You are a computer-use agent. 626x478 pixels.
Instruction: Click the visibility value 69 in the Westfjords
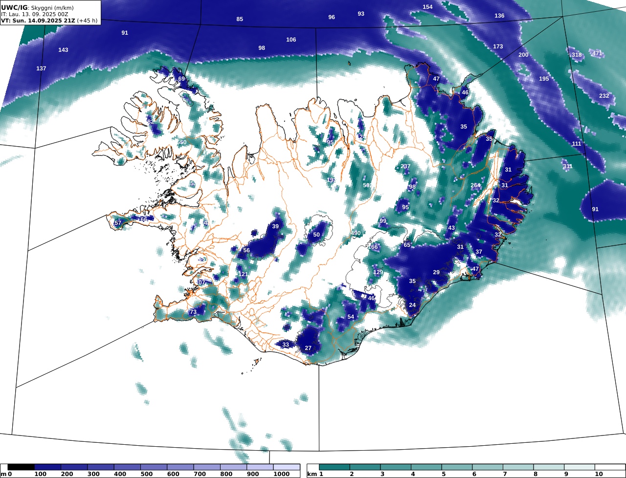pyautogui.click(x=181, y=79)
